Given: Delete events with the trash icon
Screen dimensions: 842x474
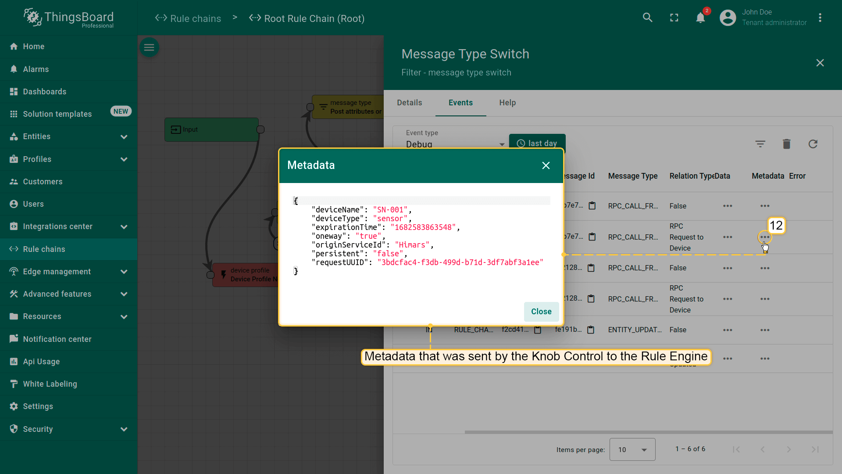Looking at the screenshot, I should 786,144.
